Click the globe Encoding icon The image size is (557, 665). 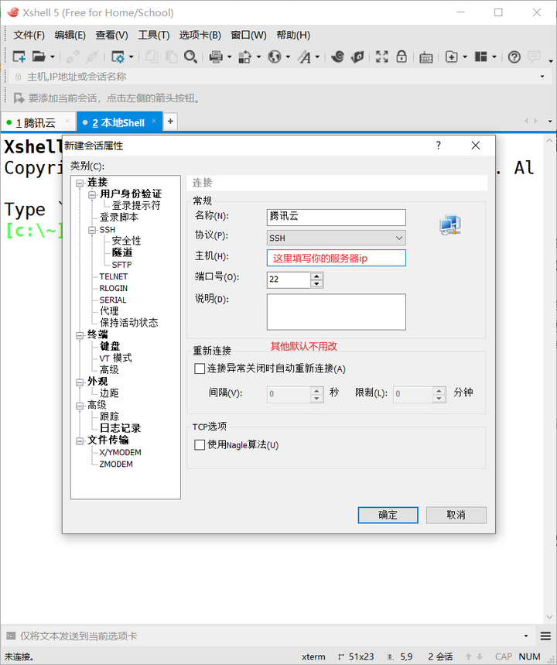(275, 57)
